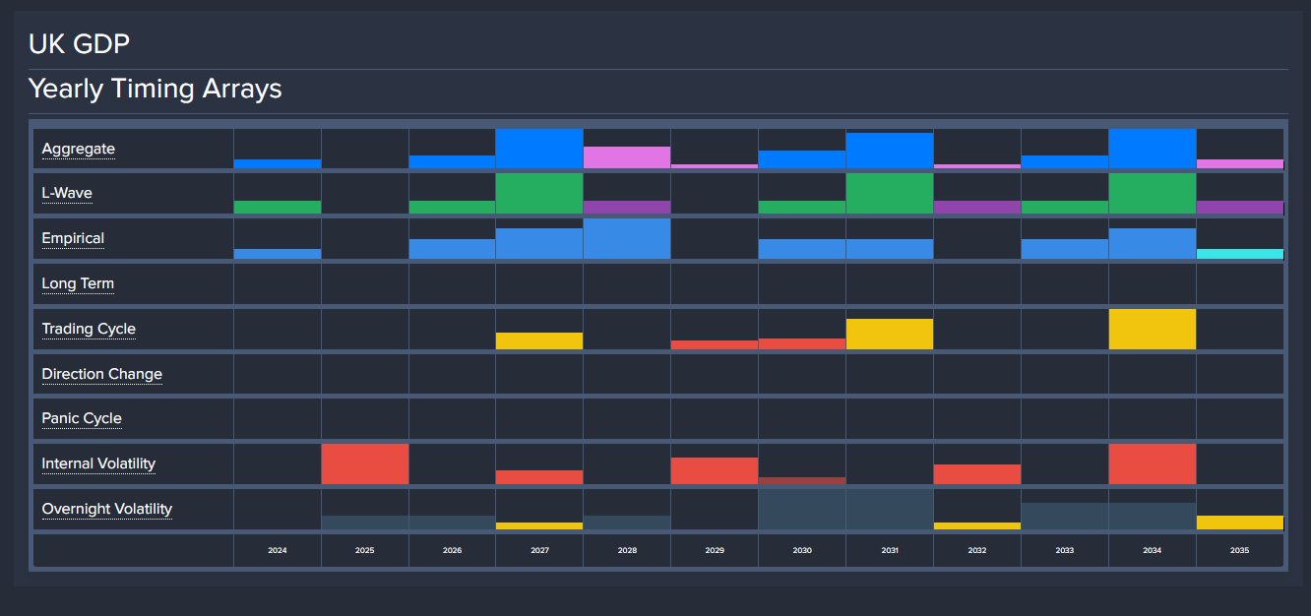
Task: Click the purple L-Wave bar for 2032
Action: (977, 208)
